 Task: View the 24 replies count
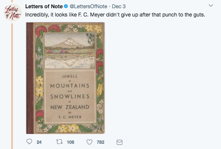39,142
